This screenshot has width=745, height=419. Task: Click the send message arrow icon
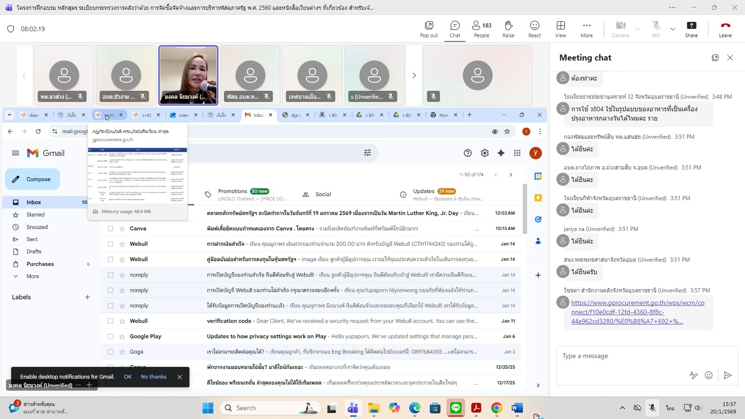click(x=727, y=375)
